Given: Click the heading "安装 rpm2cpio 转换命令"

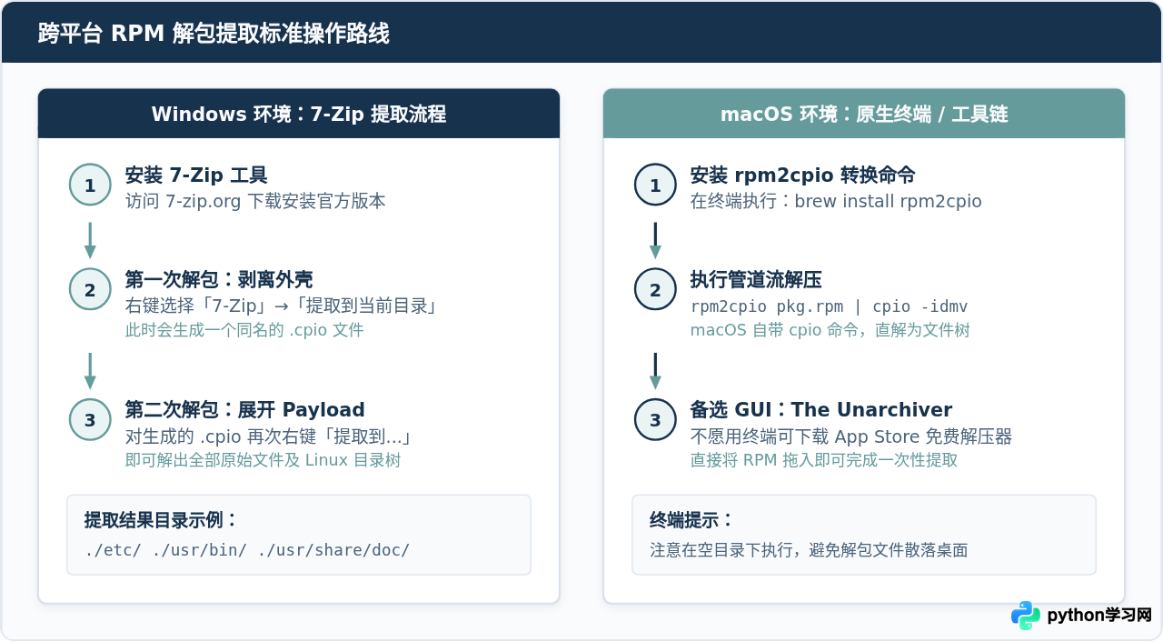Looking at the screenshot, I should tap(802, 176).
